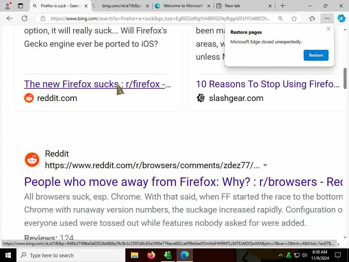The height and width of the screenshot is (262, 349).
Task: Open network status tray icon
Action: (297, 255)
